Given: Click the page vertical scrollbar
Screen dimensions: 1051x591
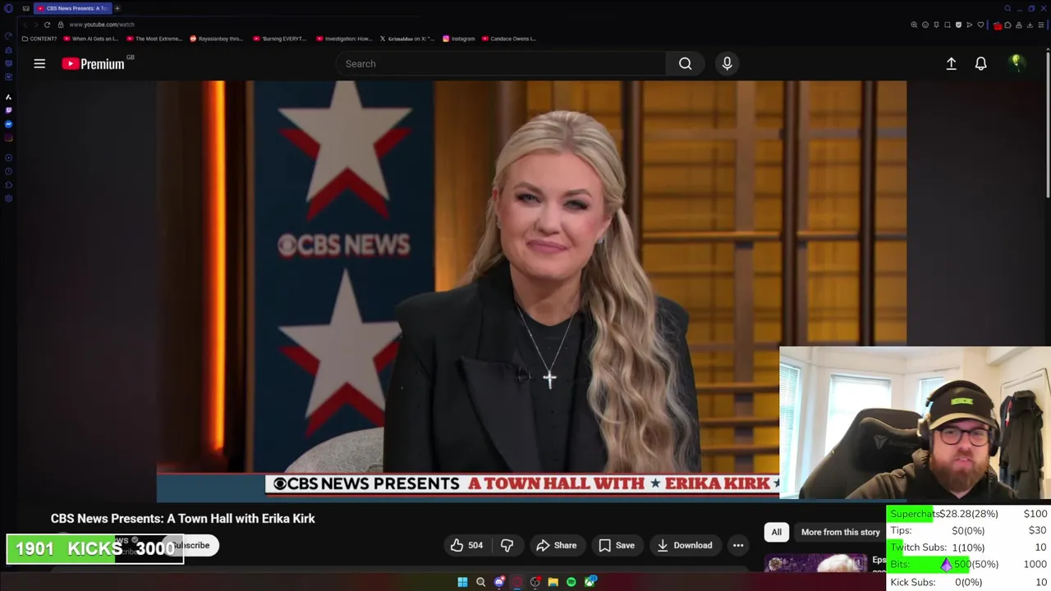Looking at the screenshot, I should point(1048,123).
